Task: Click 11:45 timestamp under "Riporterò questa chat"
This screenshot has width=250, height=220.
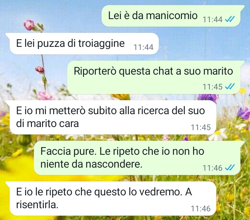Action: point(212,87)
